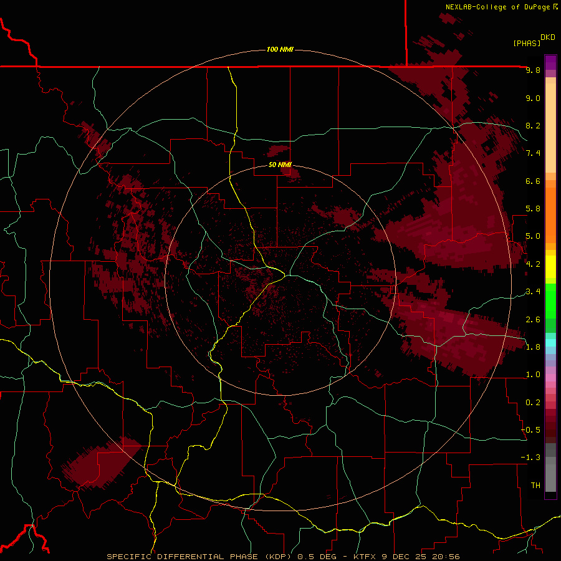The image size is (561, 561).
Task: Pick the bright green swatch in the color scale
Action: point(550,300)
